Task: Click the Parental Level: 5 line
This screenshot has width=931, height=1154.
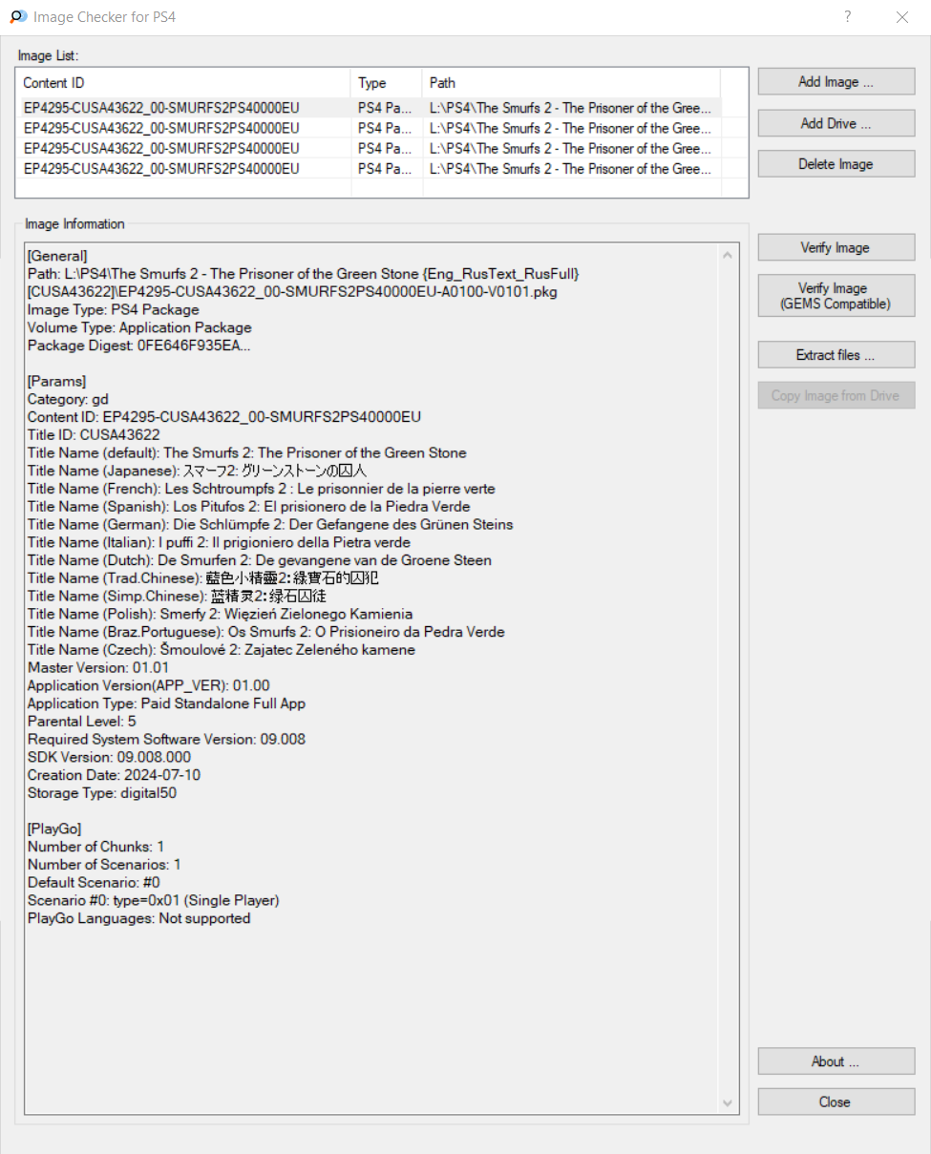Action: click(x=81, y=722)
